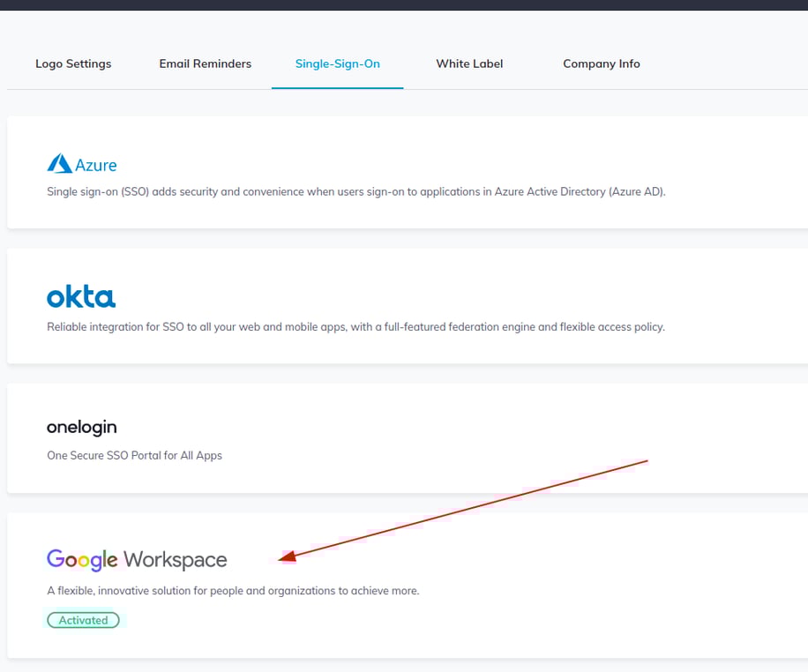The height and width of the screenshot is (672, 808).
Task: Switch to the White Label tab
Action: pos(469,63)
